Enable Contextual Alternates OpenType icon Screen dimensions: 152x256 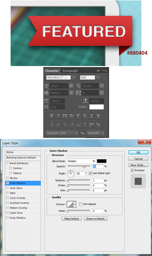[58, 124]
